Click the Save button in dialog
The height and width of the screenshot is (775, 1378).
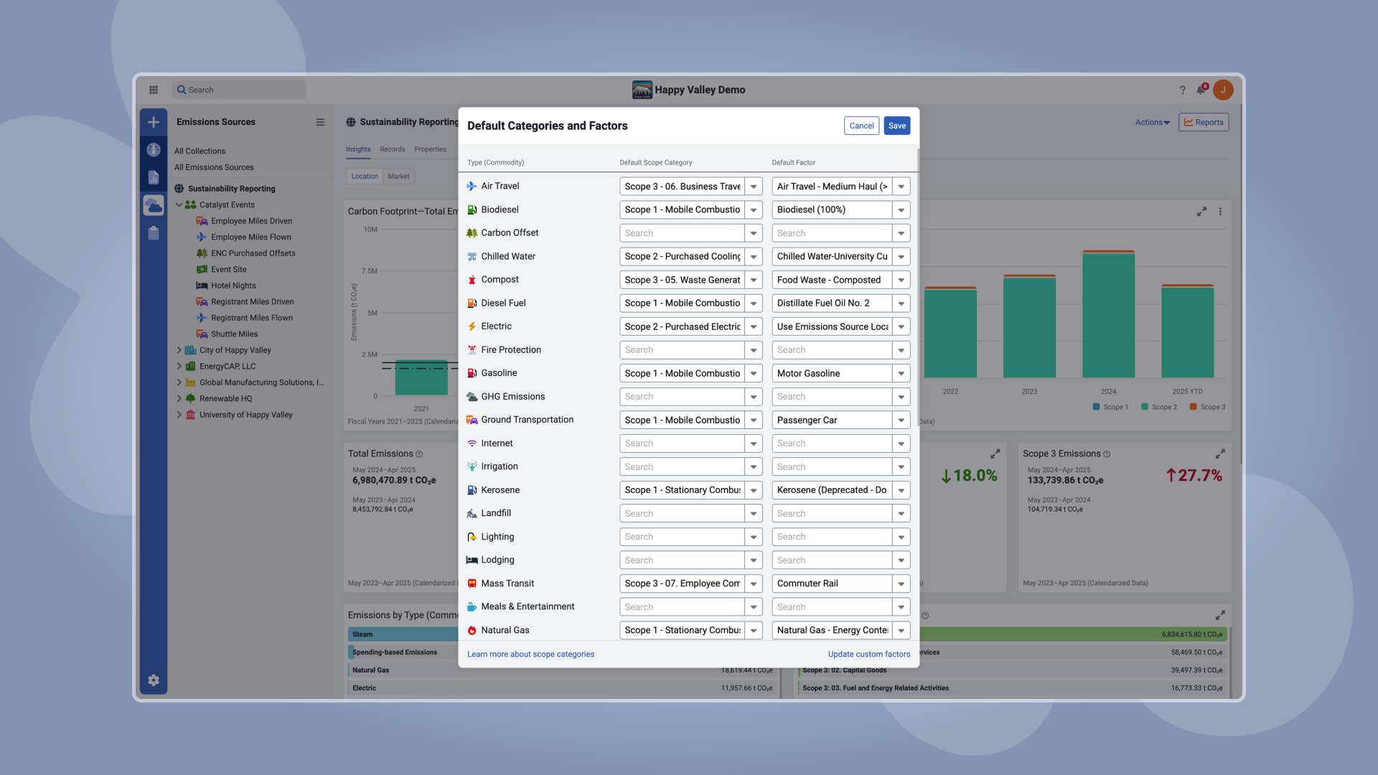(897, 126)
